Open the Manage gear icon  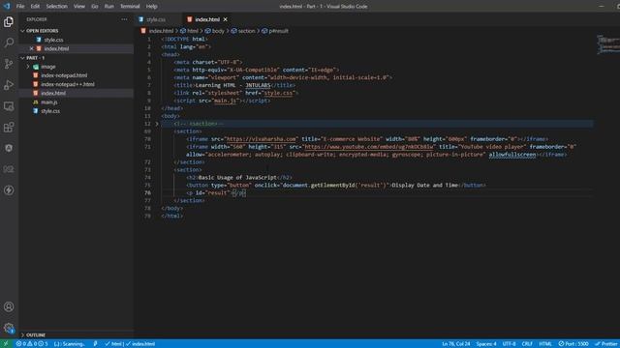(9, 328)
